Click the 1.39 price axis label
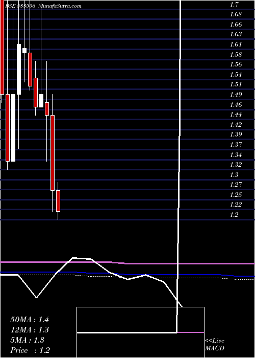255x358 pixels. point(236,134)
